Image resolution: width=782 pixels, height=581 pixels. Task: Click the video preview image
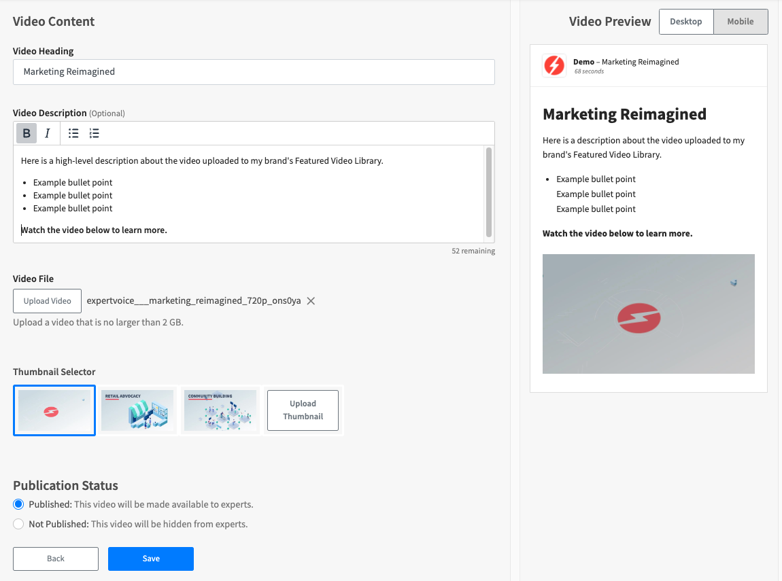648,314
